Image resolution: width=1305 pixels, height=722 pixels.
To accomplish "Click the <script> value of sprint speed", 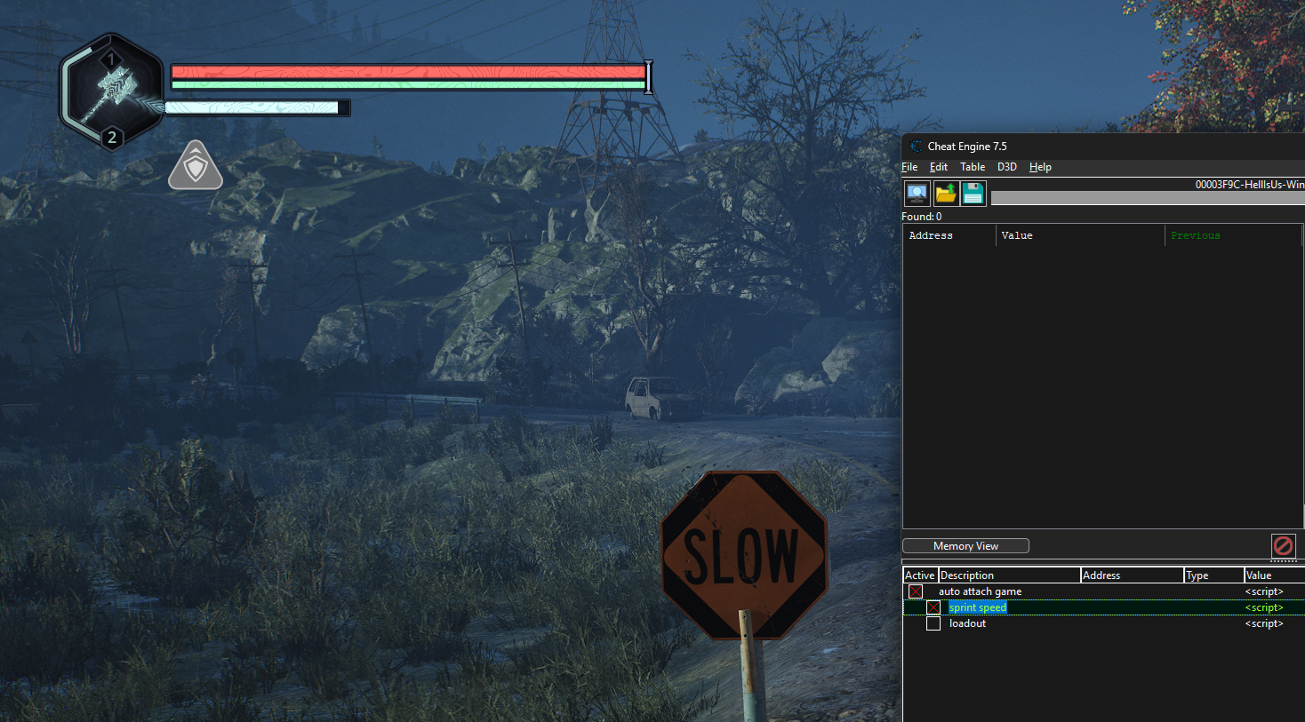I will pyautogui.click(x=1264, y=607).
